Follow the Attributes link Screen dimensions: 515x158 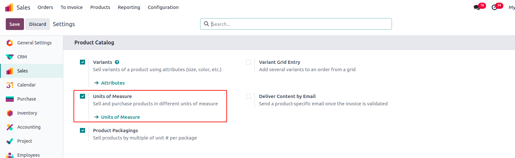click(x=113, y=83)
